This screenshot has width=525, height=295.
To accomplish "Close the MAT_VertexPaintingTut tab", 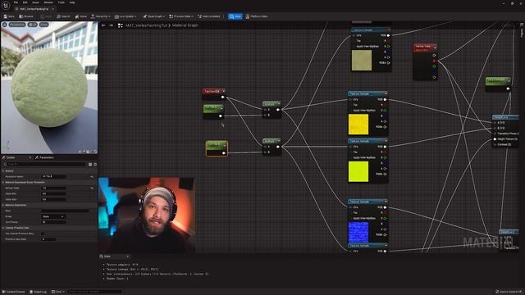I will tap(52, 9).
